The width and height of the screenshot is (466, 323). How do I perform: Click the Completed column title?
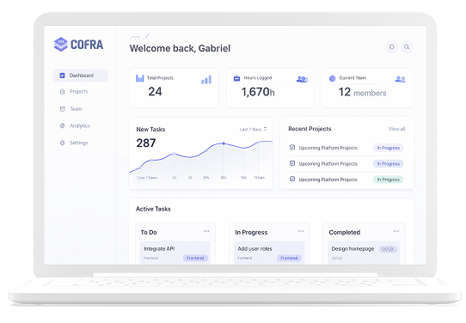tap(345, 233)
